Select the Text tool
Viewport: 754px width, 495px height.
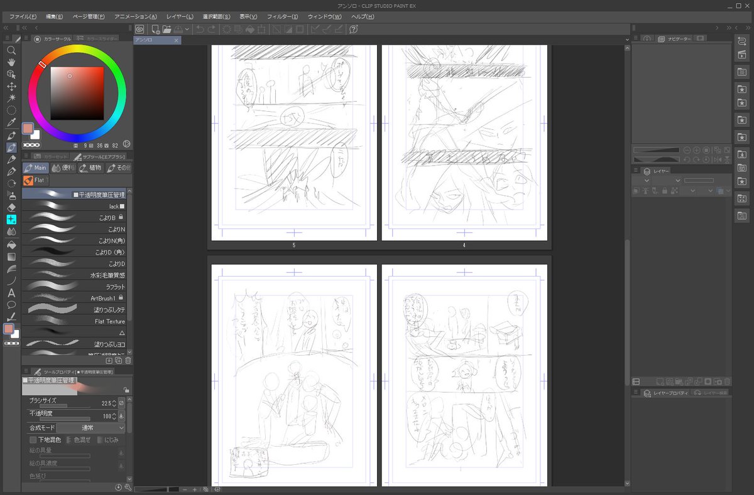[11, 293]
